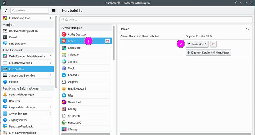Click the Sprachpakete sidebar icon
Image resolution: width=255 pixels, height=135 pixels.
tap(5, 44)
